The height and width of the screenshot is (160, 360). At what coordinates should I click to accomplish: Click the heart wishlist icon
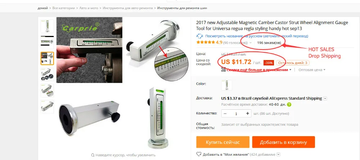[199, 154]
